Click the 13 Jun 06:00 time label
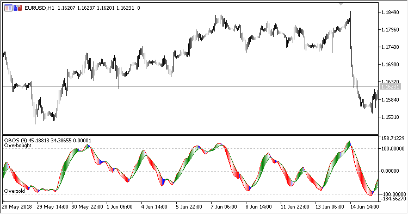 click(330, 207)
